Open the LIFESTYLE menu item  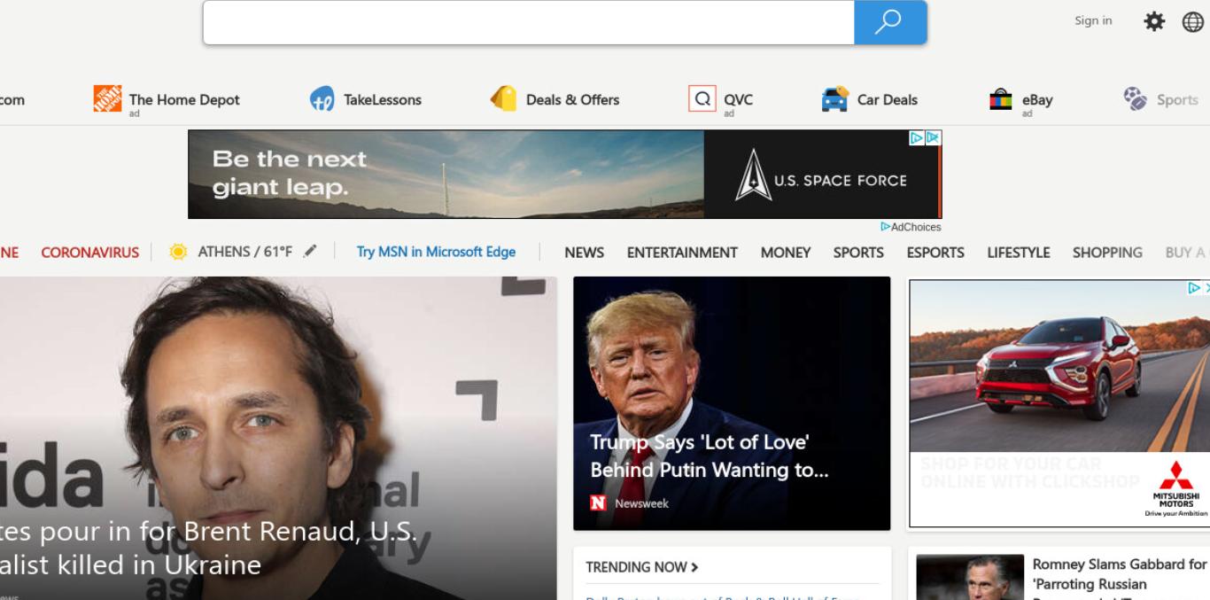pos(1019,253)
